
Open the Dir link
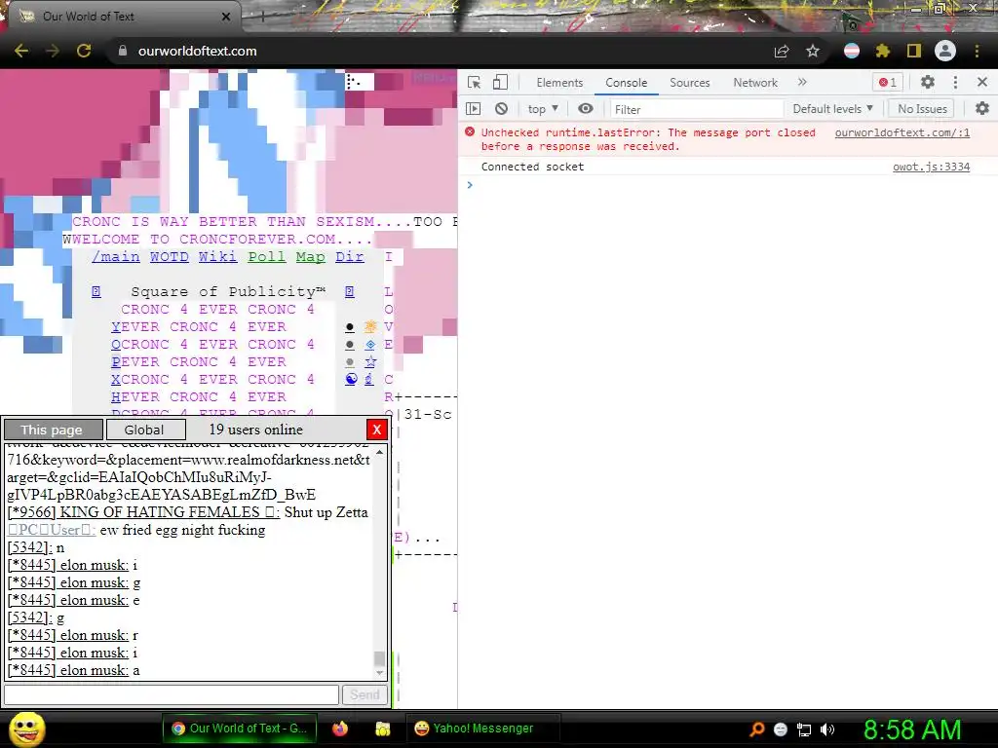click(x=350, y=256)
